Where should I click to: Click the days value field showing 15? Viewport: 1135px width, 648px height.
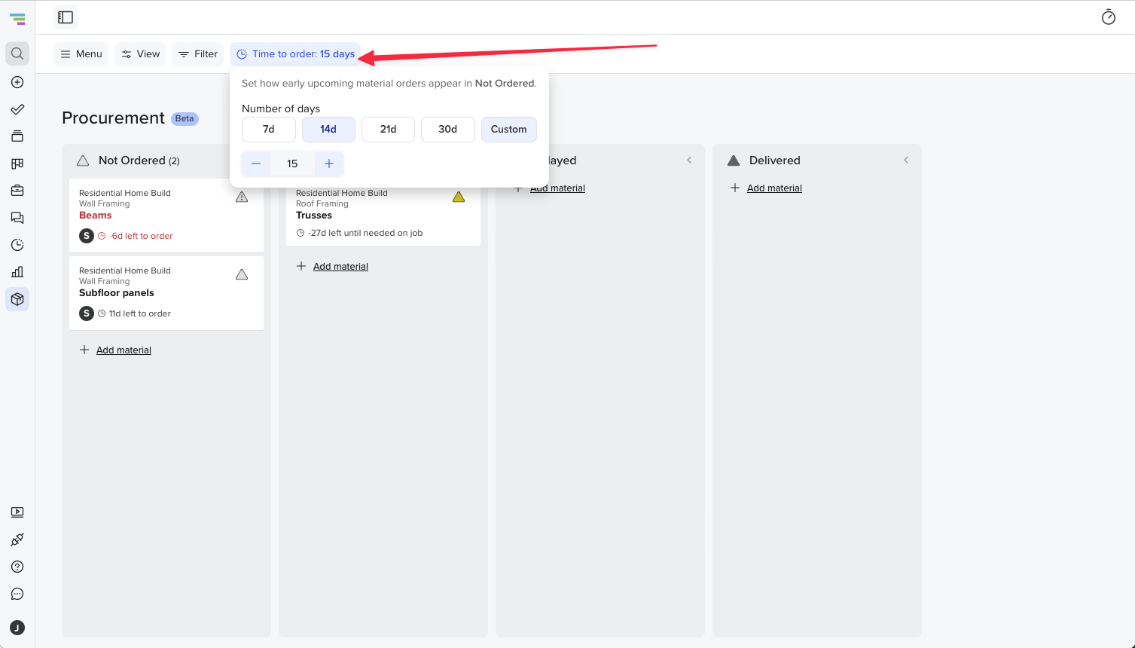click(x=292, y=164)
